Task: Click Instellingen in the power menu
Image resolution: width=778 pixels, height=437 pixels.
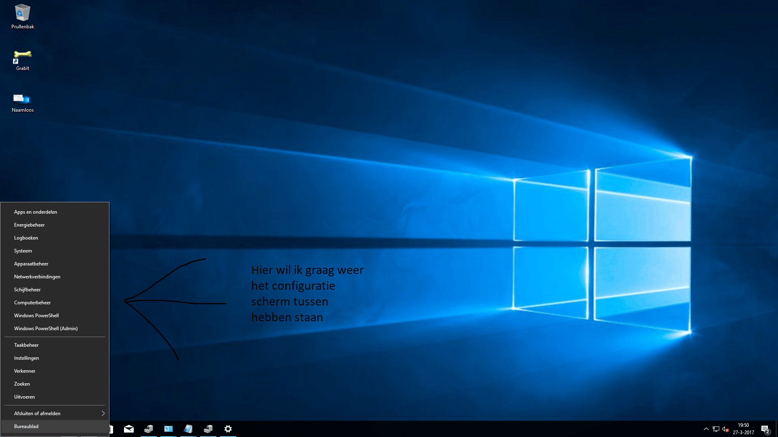Action: (x=26, y=358)
